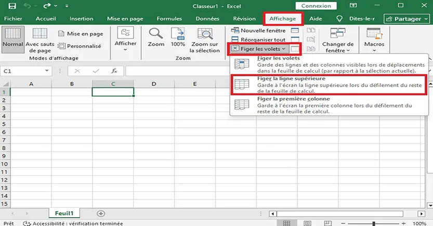
Task: Open the Mise en page ribbon tab
Action: [x=125, y=19]
